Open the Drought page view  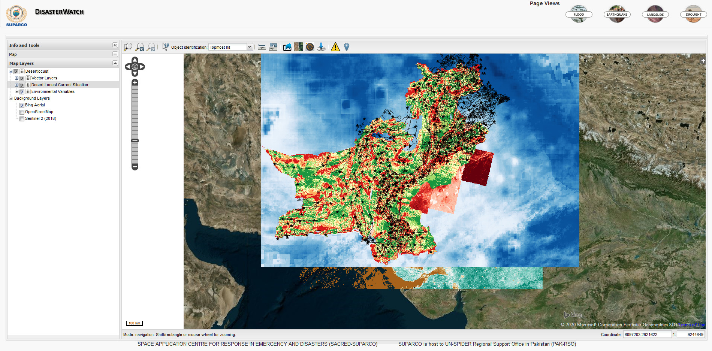[693, 15]
